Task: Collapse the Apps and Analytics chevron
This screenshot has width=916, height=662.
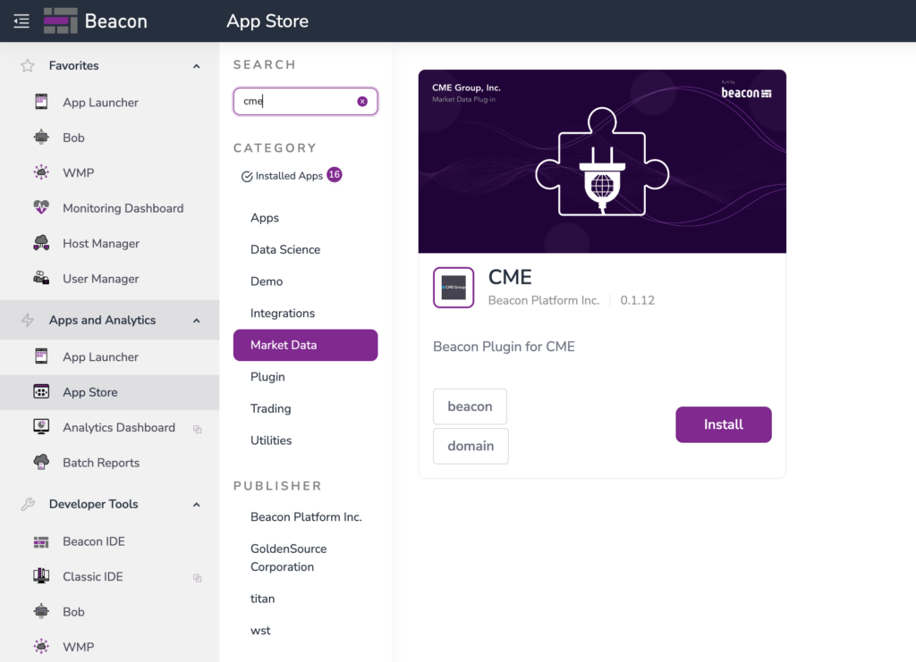Action: point(196,321)
